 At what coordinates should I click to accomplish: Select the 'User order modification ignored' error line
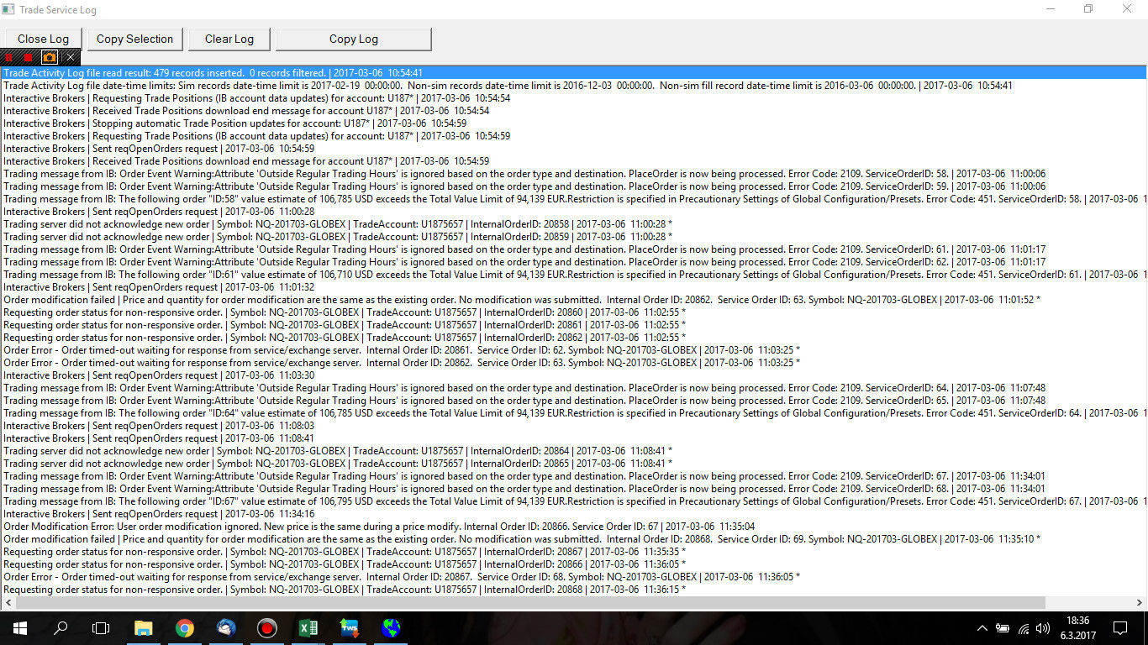coord(574,527)
